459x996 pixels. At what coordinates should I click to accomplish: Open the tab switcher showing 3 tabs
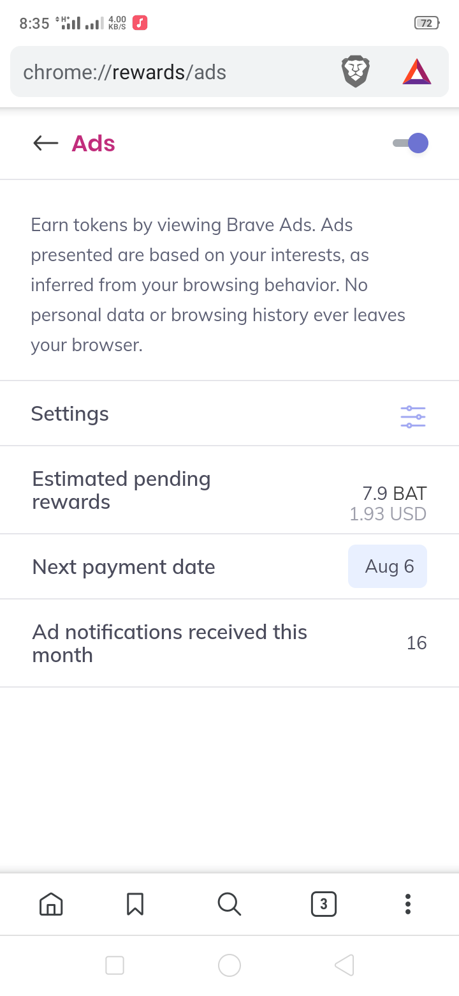tap(323, 903)
